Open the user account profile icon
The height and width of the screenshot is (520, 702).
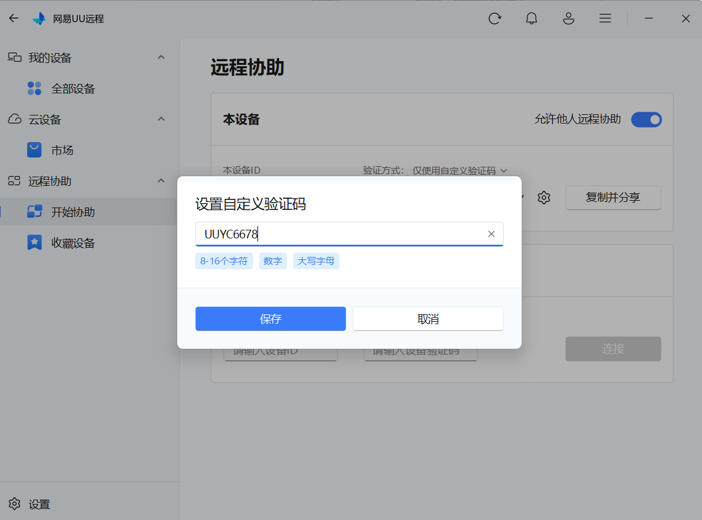coord(569,19)
